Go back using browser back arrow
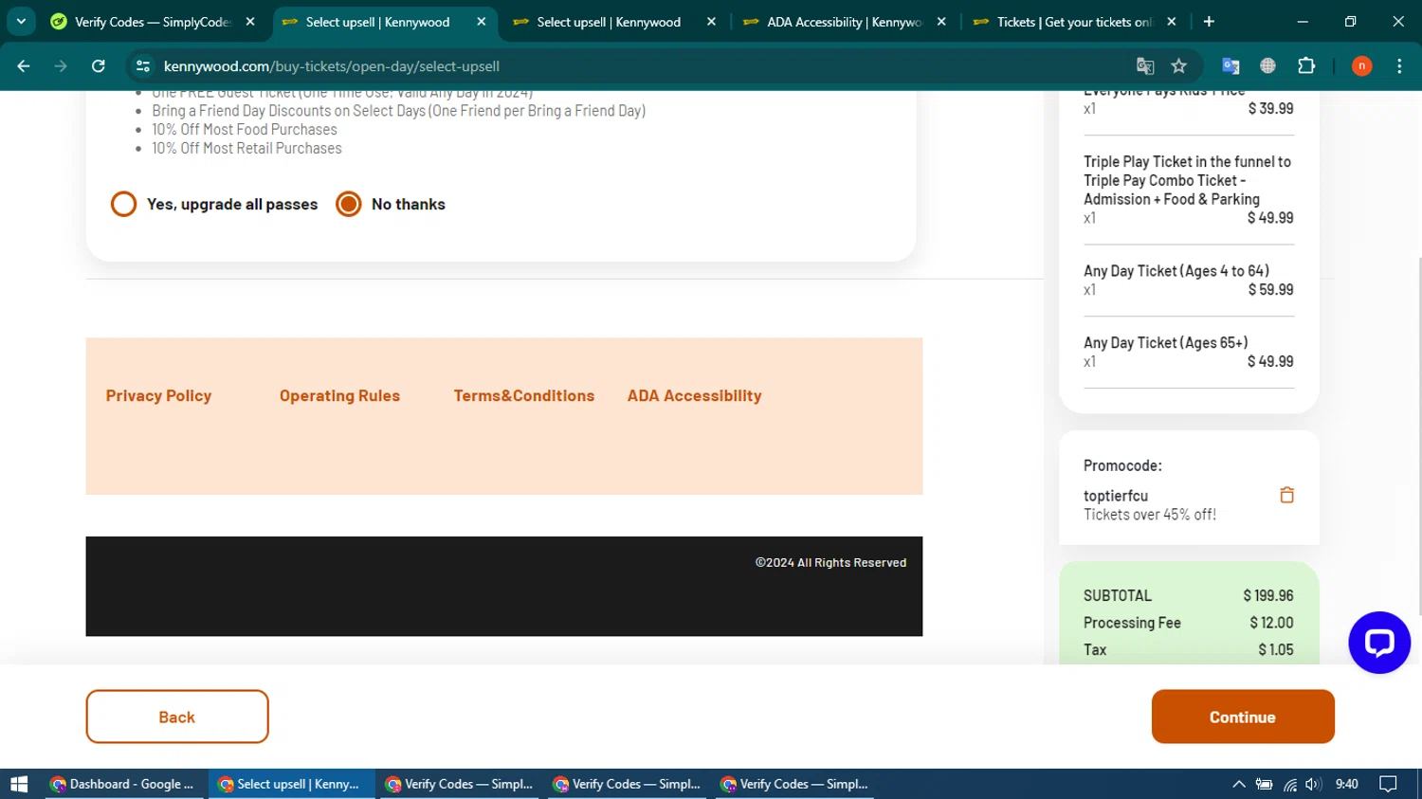This screenshot has width=1422, height=799. [x=24, y=66]
